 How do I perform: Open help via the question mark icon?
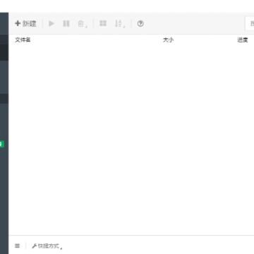[140, 23]
